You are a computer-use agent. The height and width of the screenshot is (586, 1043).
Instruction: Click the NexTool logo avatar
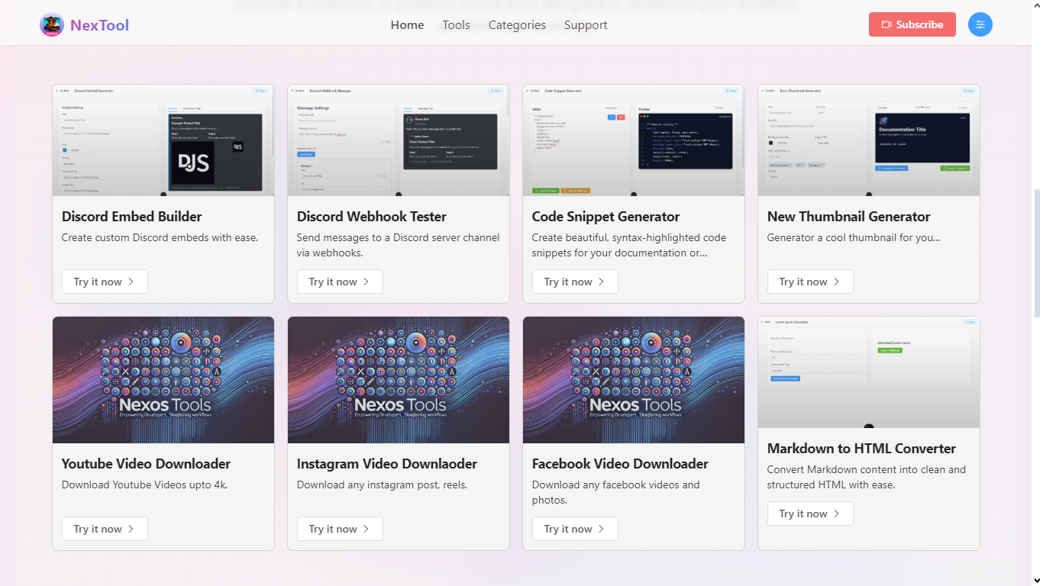pos(52,25)
